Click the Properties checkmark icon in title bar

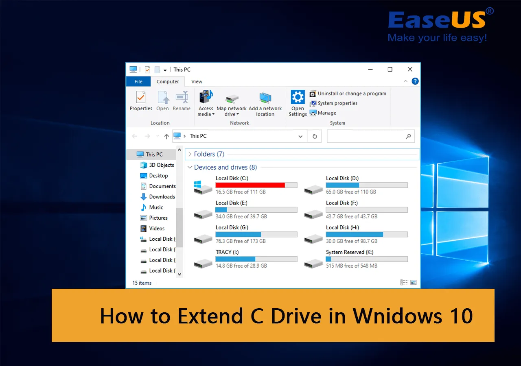147,70
